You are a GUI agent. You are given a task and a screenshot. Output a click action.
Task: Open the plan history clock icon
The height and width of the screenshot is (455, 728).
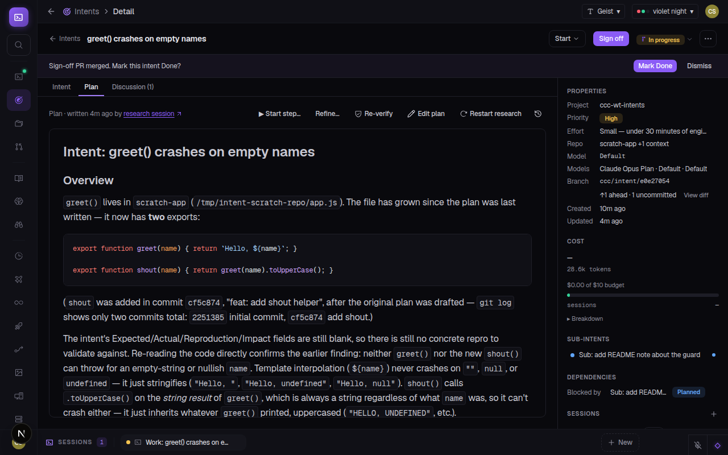tap(538, 114)
